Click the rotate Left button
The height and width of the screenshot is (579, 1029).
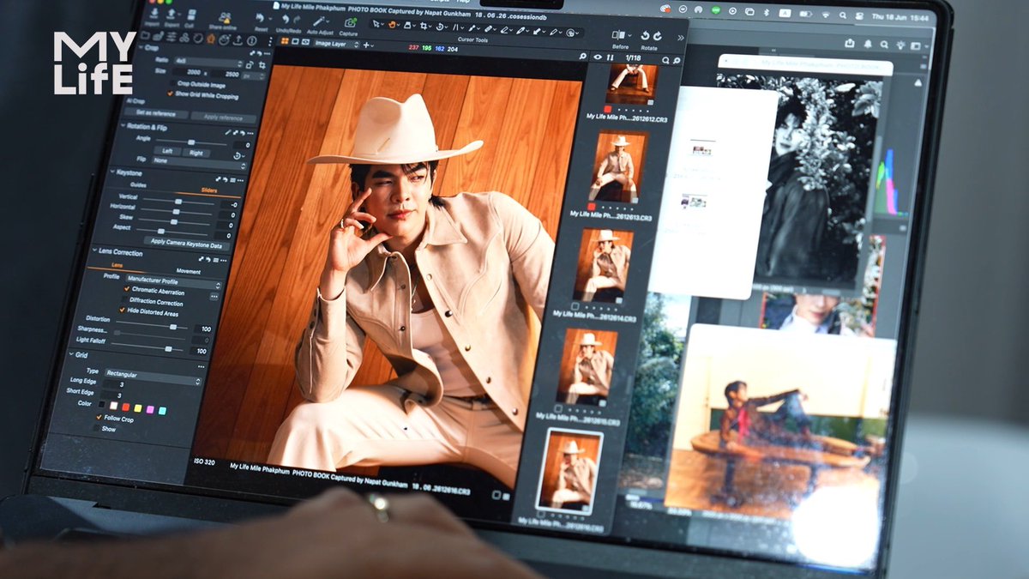click(167, 151)
